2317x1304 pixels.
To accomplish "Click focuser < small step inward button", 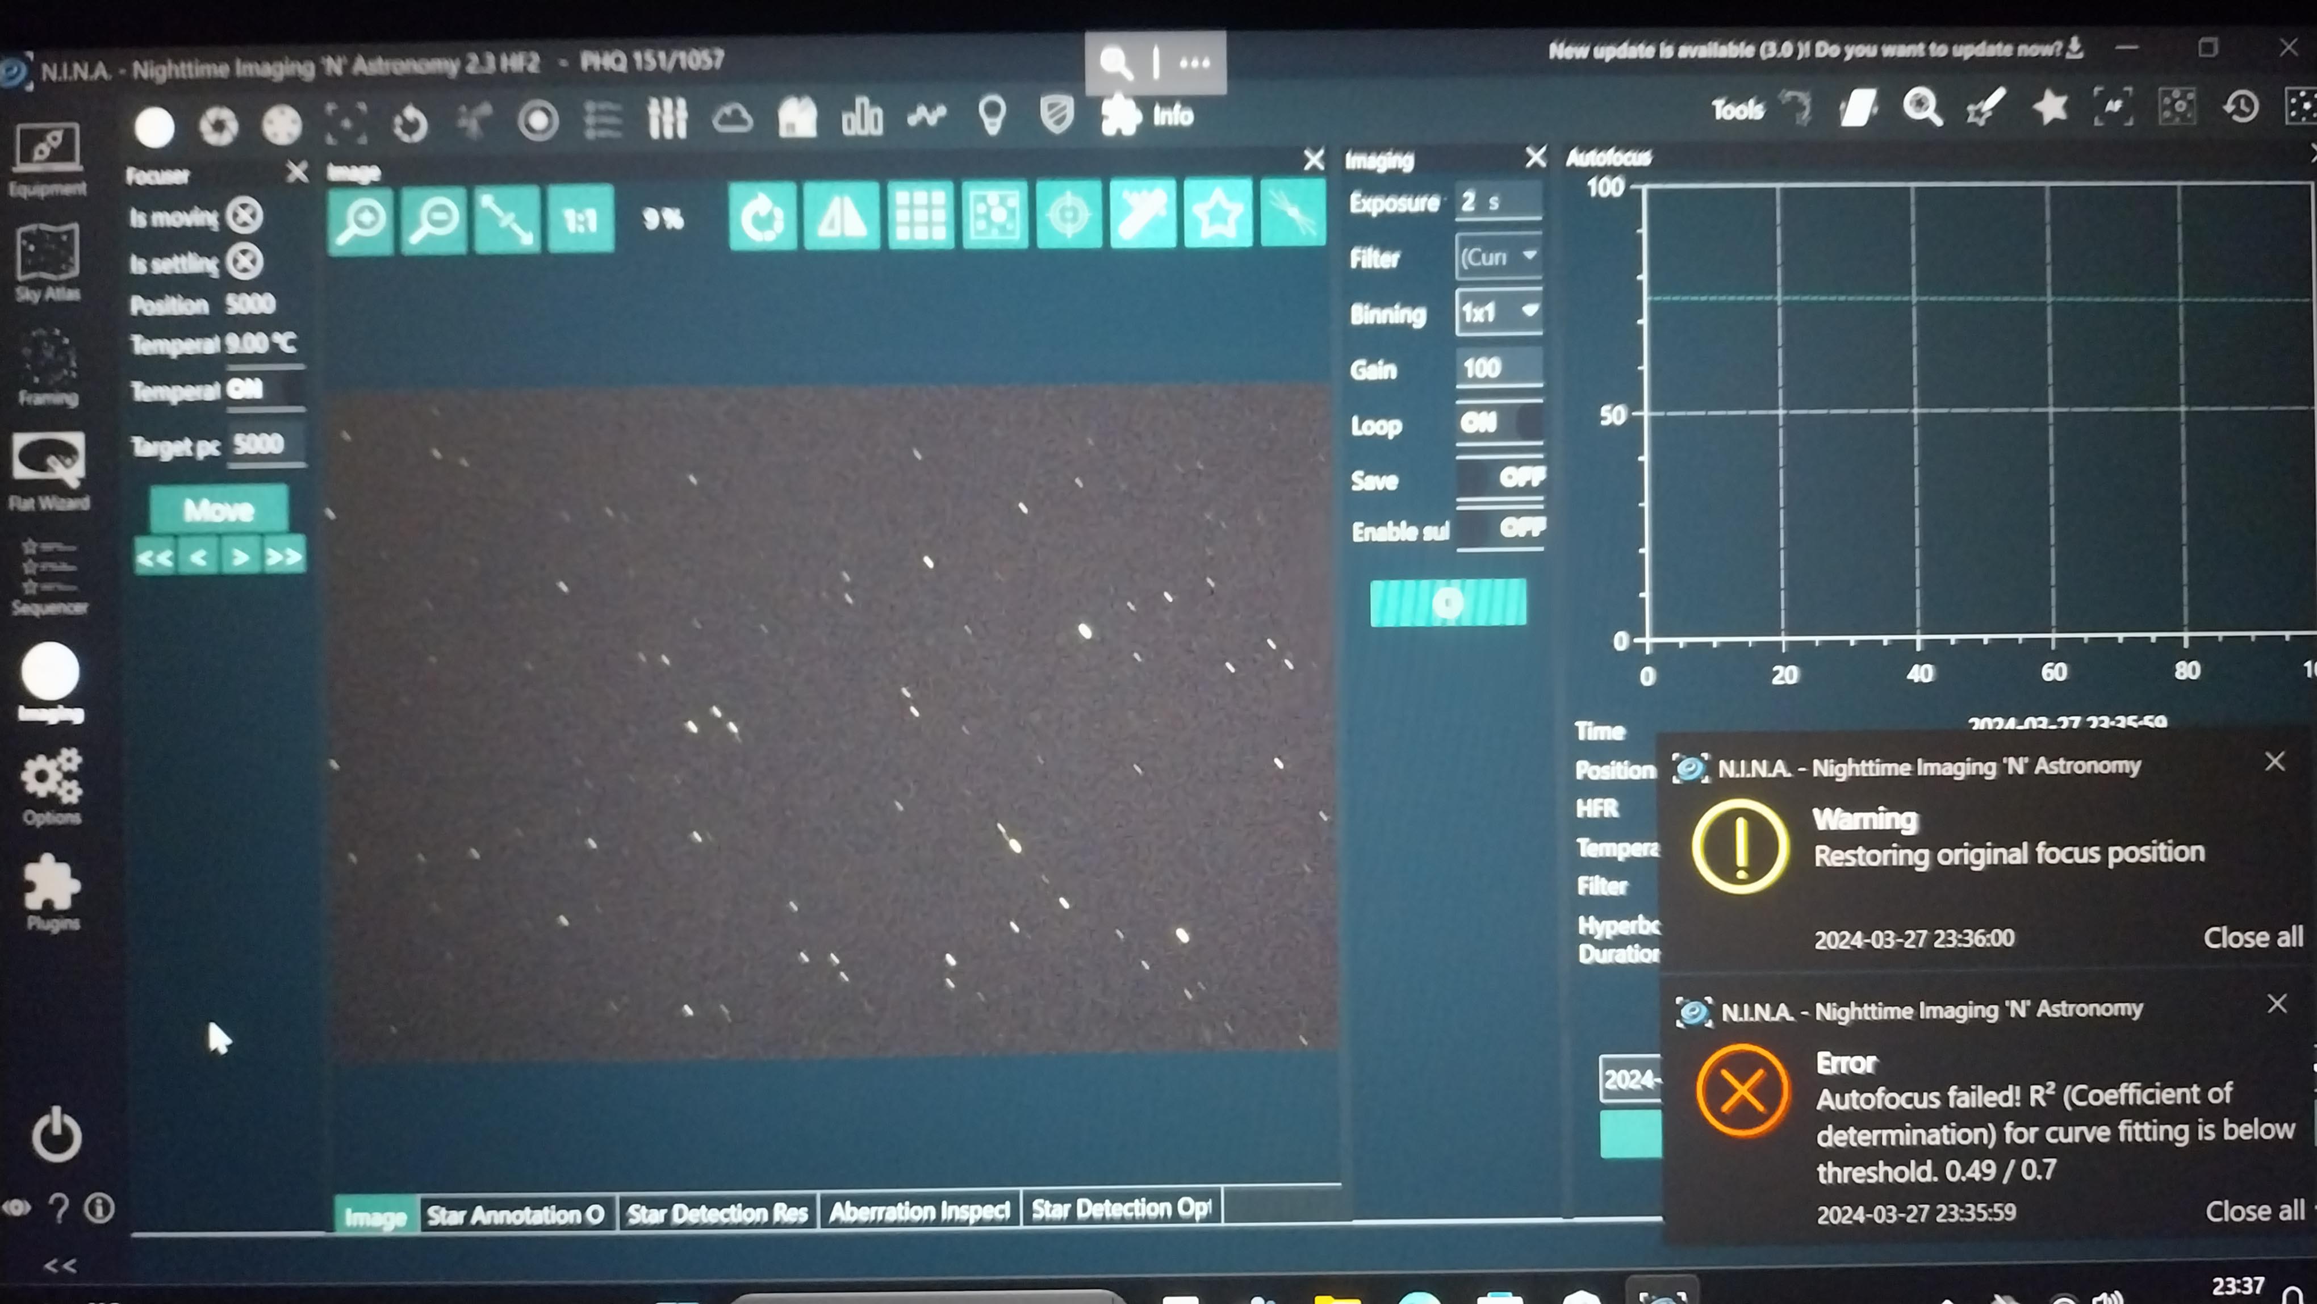I will point(198,558).
